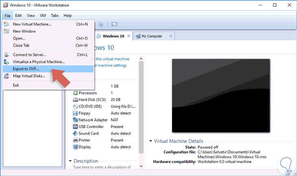Click Export to OVF... menu item

tap(48, 69)
